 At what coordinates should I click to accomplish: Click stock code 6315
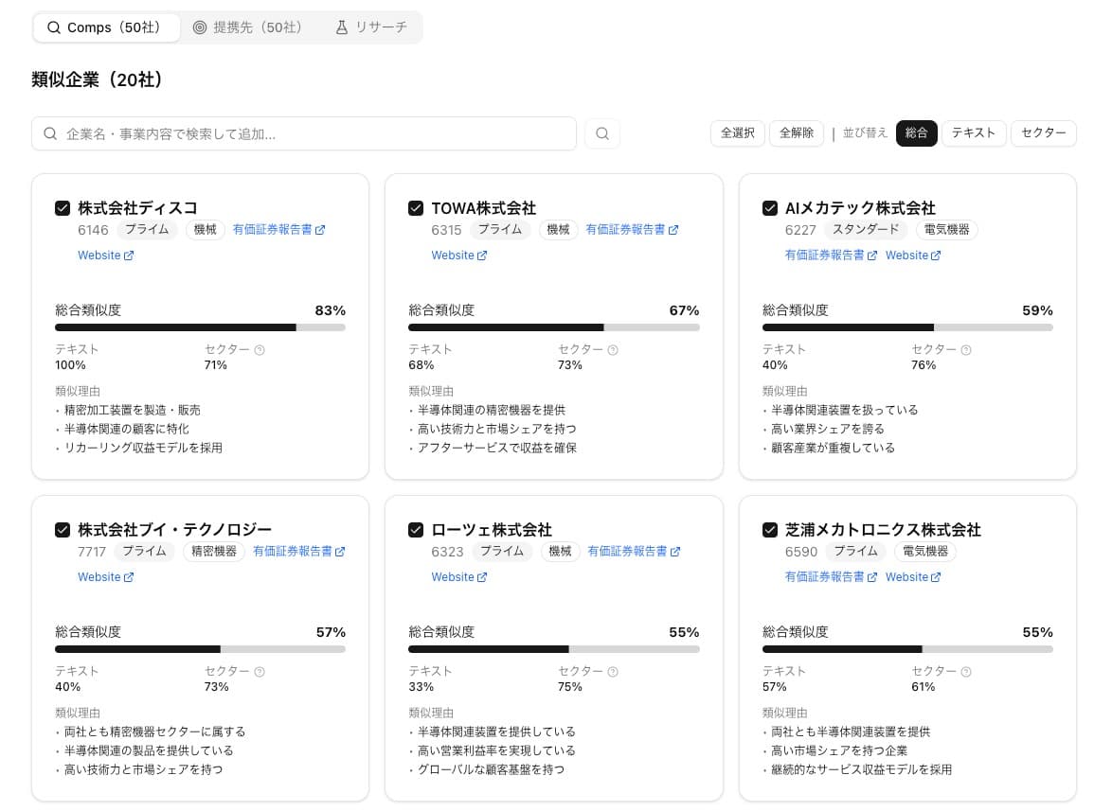446,230
